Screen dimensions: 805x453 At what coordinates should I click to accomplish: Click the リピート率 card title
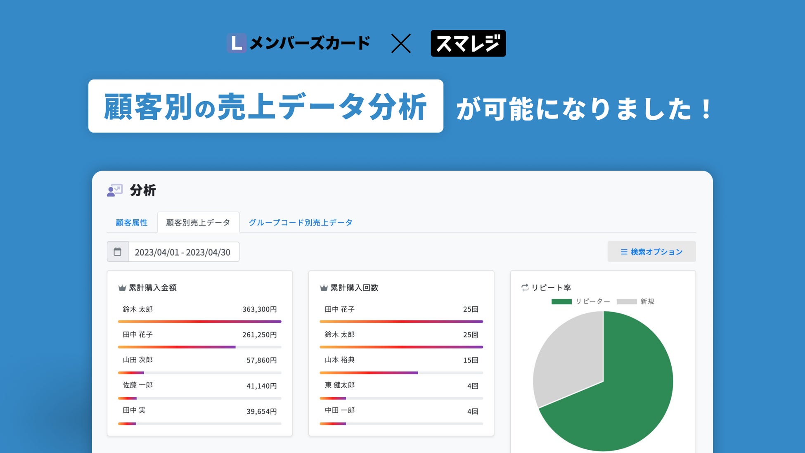pos(551,288)
